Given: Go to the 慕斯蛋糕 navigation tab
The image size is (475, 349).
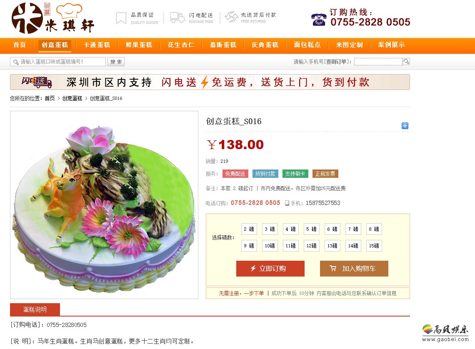Looking at the screenshot, I should tap(223, 45).
